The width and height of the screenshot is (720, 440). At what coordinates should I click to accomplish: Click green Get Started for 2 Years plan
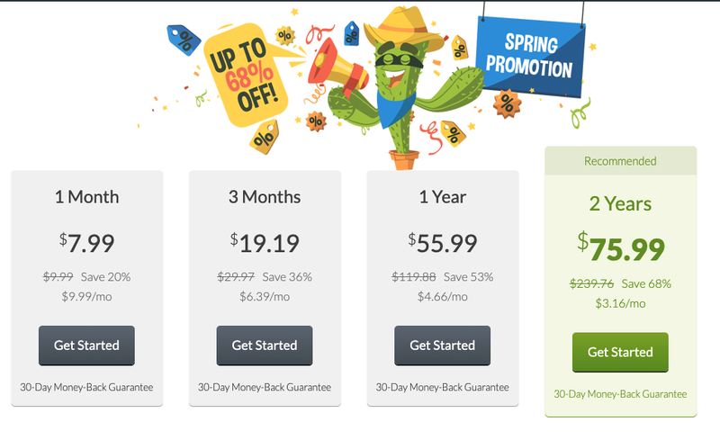click(620, 353)
